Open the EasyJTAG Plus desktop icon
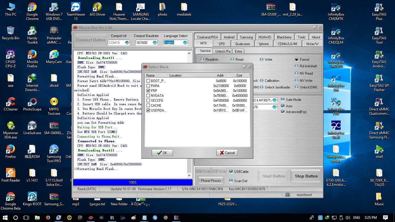Image resolution: width=395 pixels, height=222 pixels. click(x=379, y=12)
